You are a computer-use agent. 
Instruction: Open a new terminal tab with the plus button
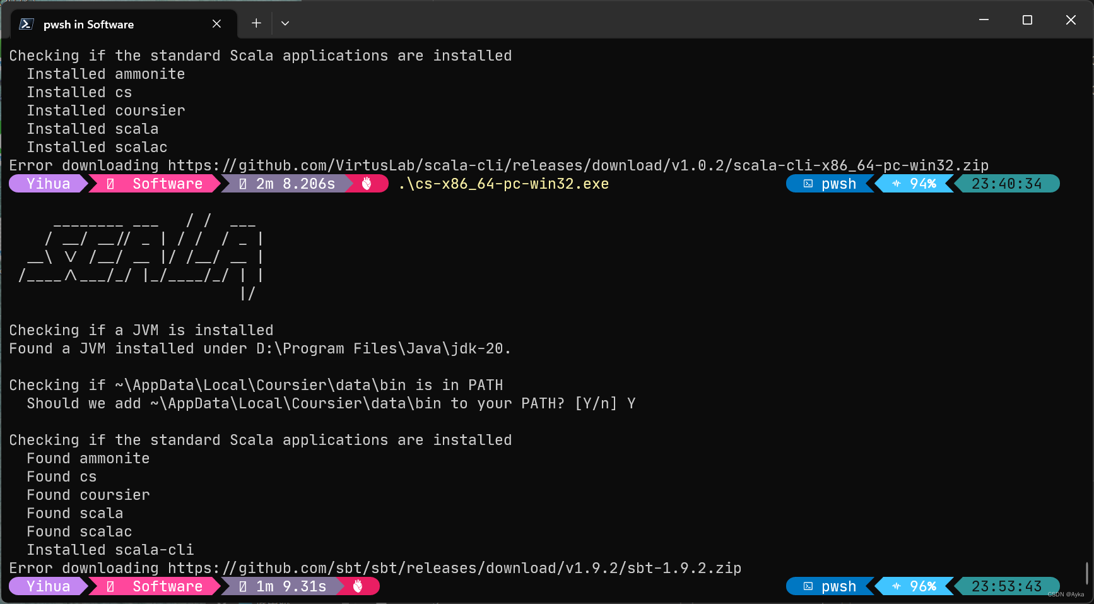(256, 22)
